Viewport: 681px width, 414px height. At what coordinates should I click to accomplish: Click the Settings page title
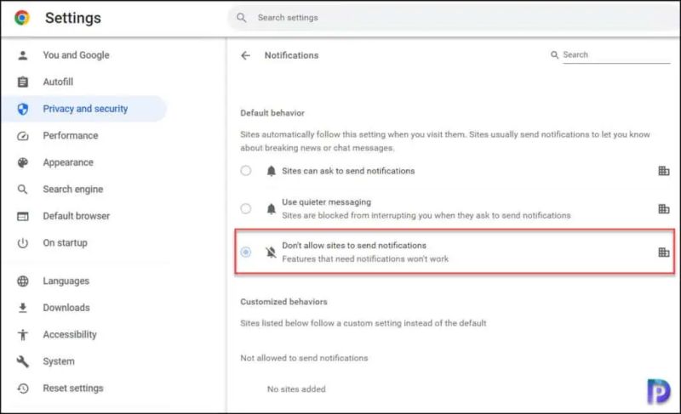pos(73,18)
